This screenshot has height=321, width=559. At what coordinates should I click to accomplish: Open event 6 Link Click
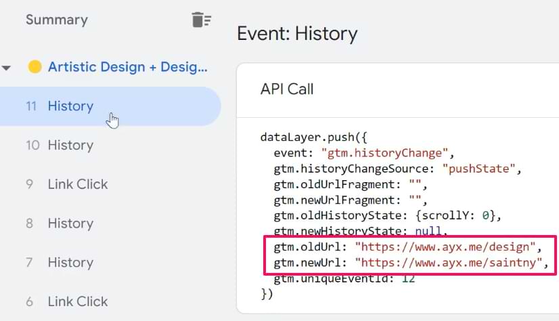coord(77,301)
